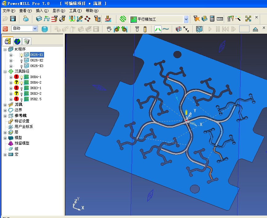The width and height of the screenshot is (267, 218).
Task: Toggle the green toolpath leads display button
Action: click(x=158, y=29)
